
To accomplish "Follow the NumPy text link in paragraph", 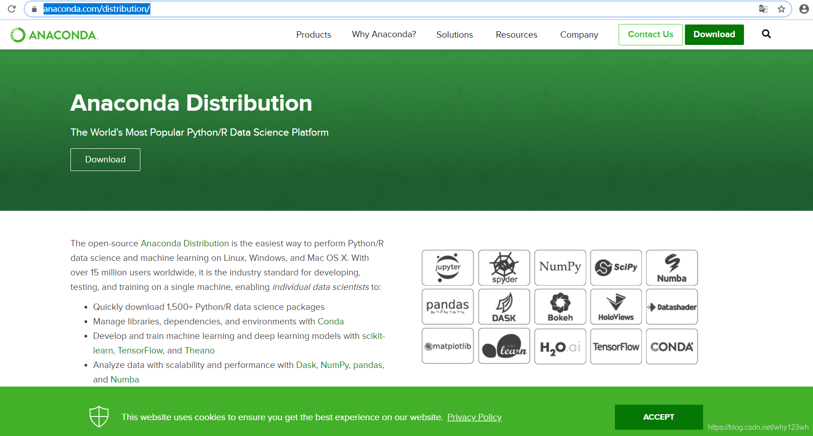I will pyautogui.click(x=335, y=366).
